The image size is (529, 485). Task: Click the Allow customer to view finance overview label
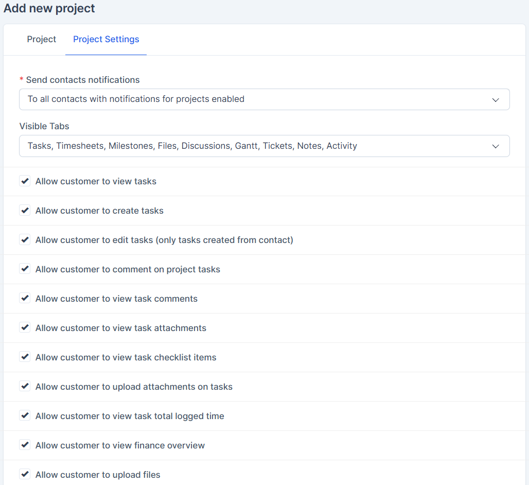point(120,445)
